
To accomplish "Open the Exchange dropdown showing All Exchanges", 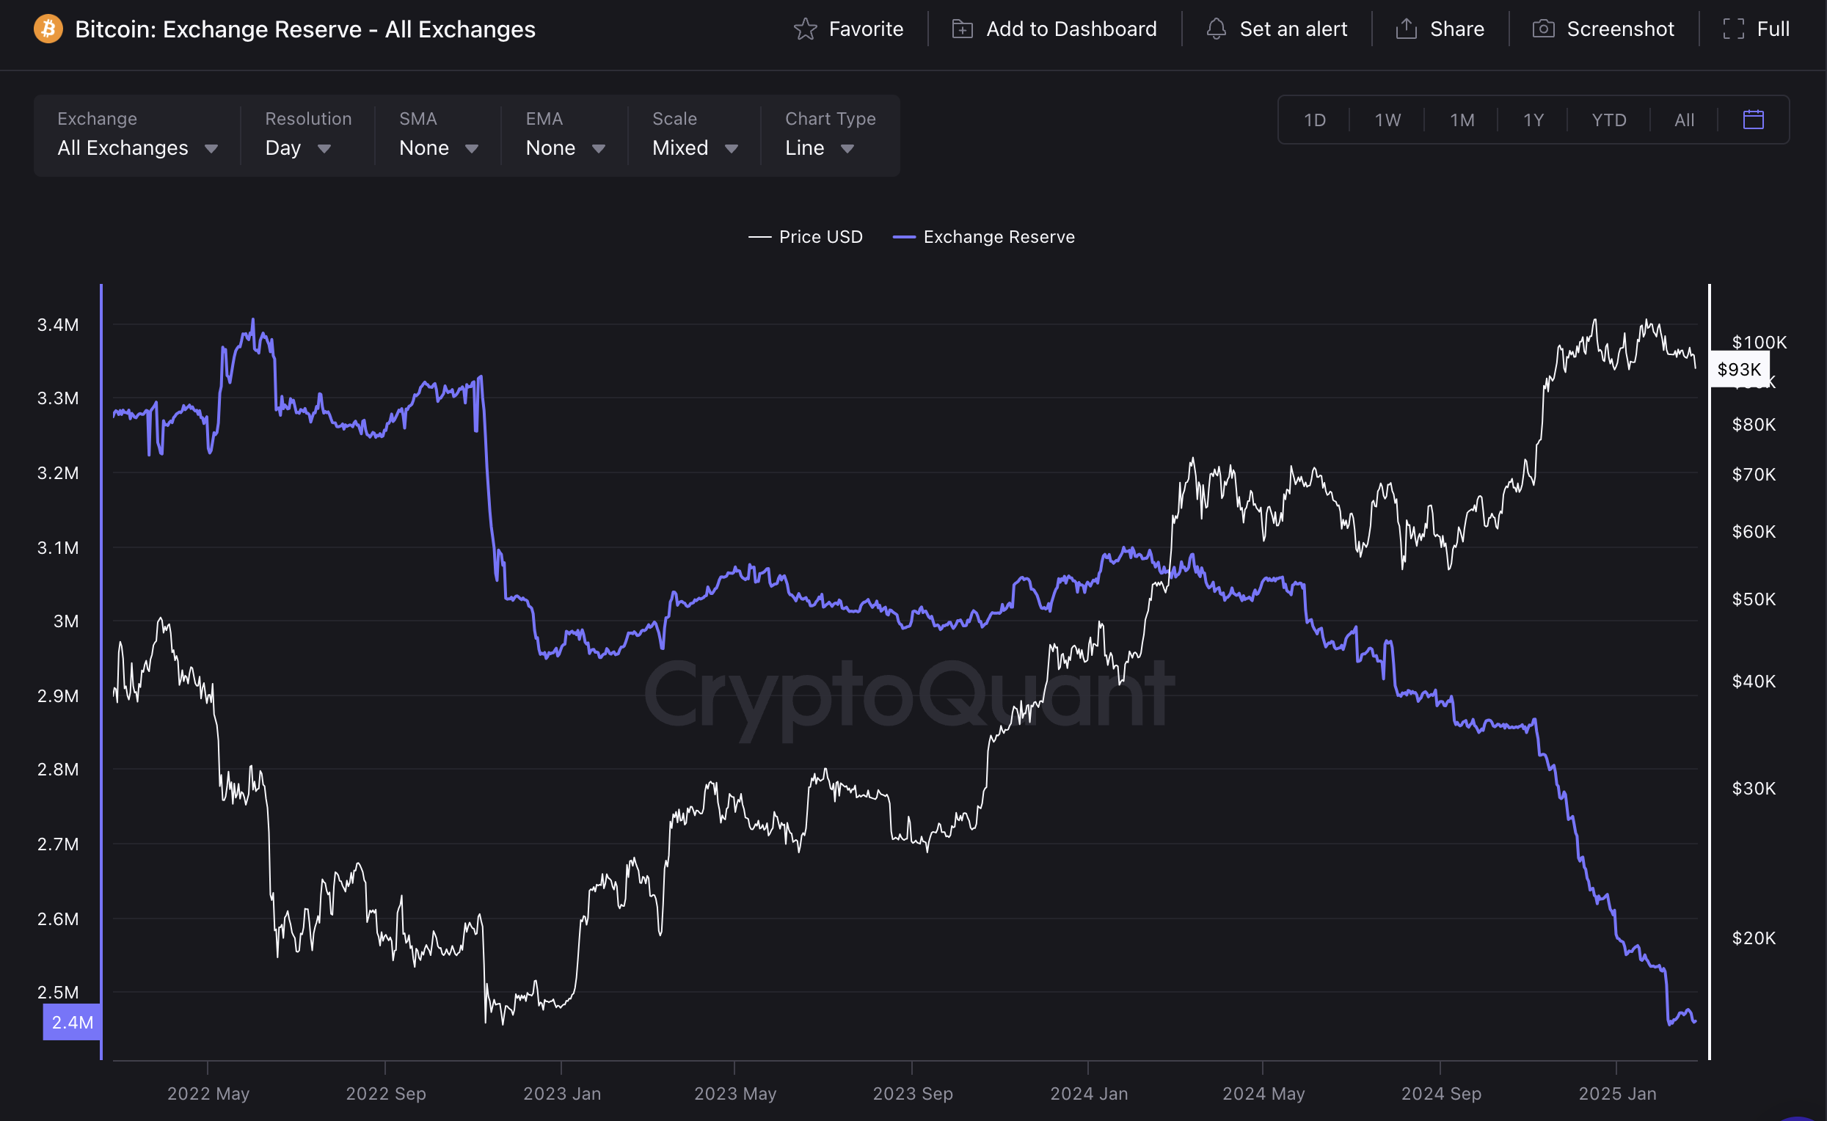I will 137,136.
